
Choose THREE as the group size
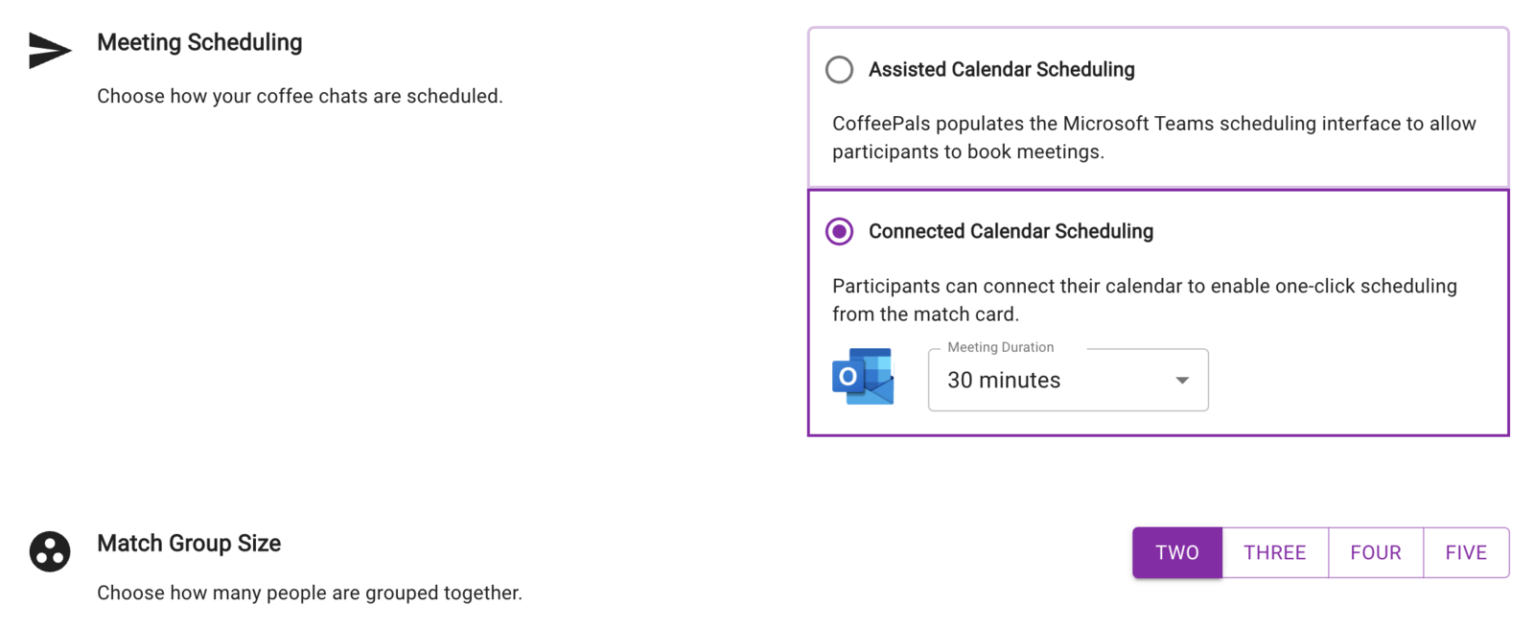[1274, 553]
